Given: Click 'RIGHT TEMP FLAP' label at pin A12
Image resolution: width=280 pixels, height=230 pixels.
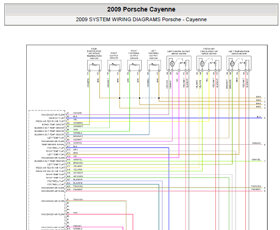Looking at the screenshot, I should [55, 151].
